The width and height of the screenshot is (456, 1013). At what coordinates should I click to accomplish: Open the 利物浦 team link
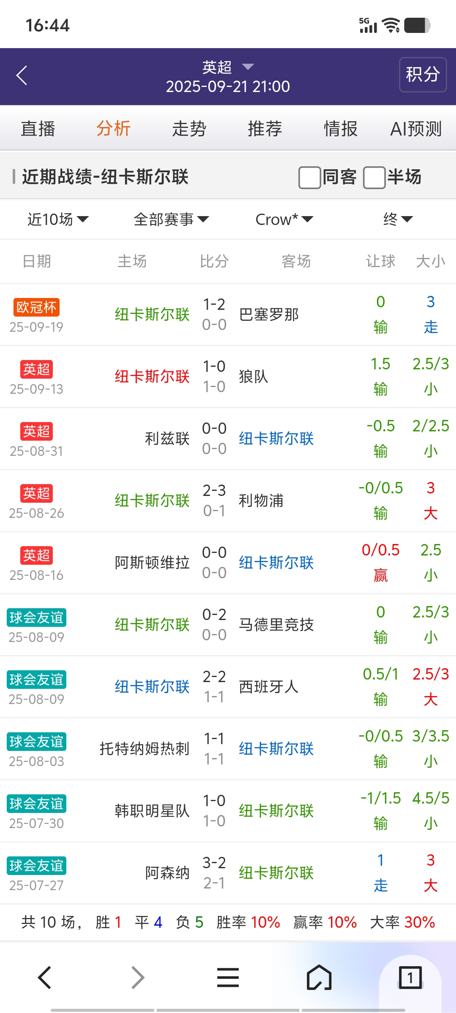261,501
